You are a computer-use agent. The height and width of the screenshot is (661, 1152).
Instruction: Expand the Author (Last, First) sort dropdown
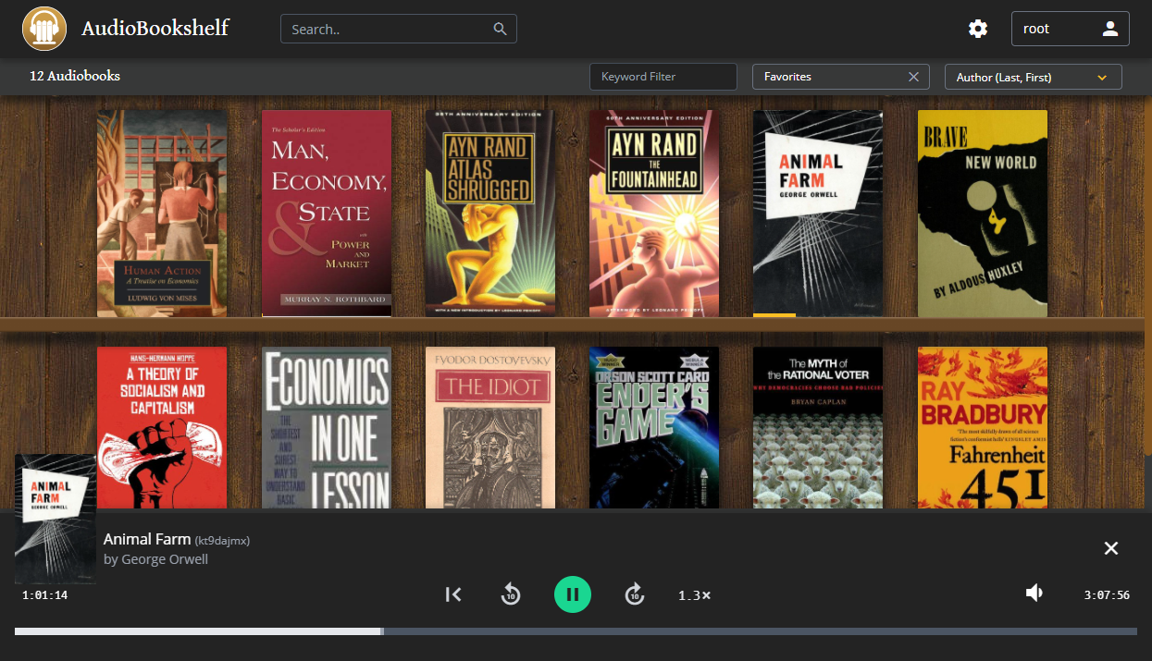click(1033, 77)
